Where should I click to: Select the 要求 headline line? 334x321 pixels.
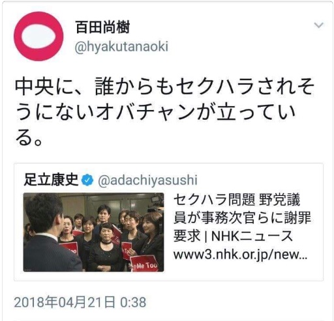point(233,236)
